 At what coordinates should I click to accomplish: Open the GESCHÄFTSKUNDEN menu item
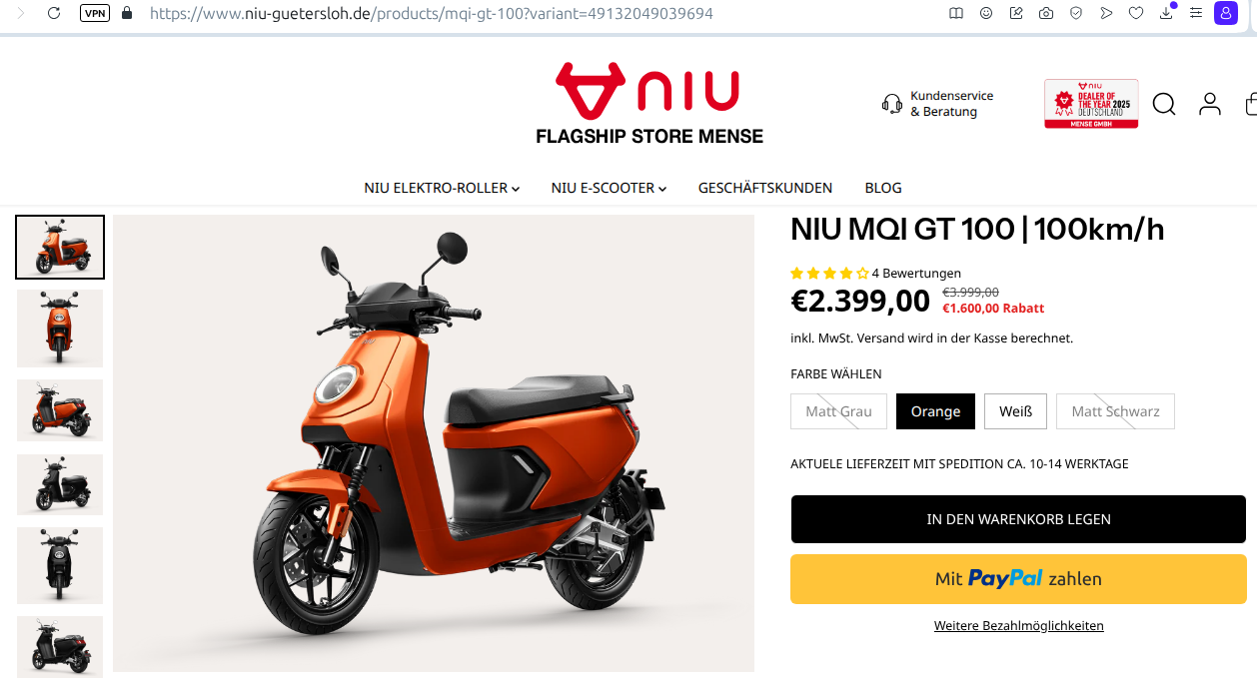click(765, 188)
